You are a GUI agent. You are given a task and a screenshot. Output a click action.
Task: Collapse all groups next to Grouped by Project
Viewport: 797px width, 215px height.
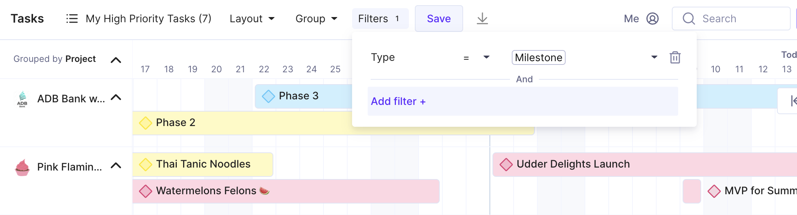[116, 60]
